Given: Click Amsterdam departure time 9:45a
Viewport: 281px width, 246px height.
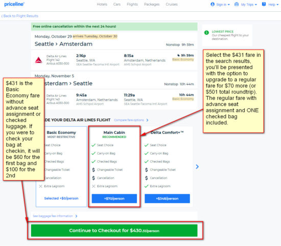Looking at the screenshot, I should [81, 95].
